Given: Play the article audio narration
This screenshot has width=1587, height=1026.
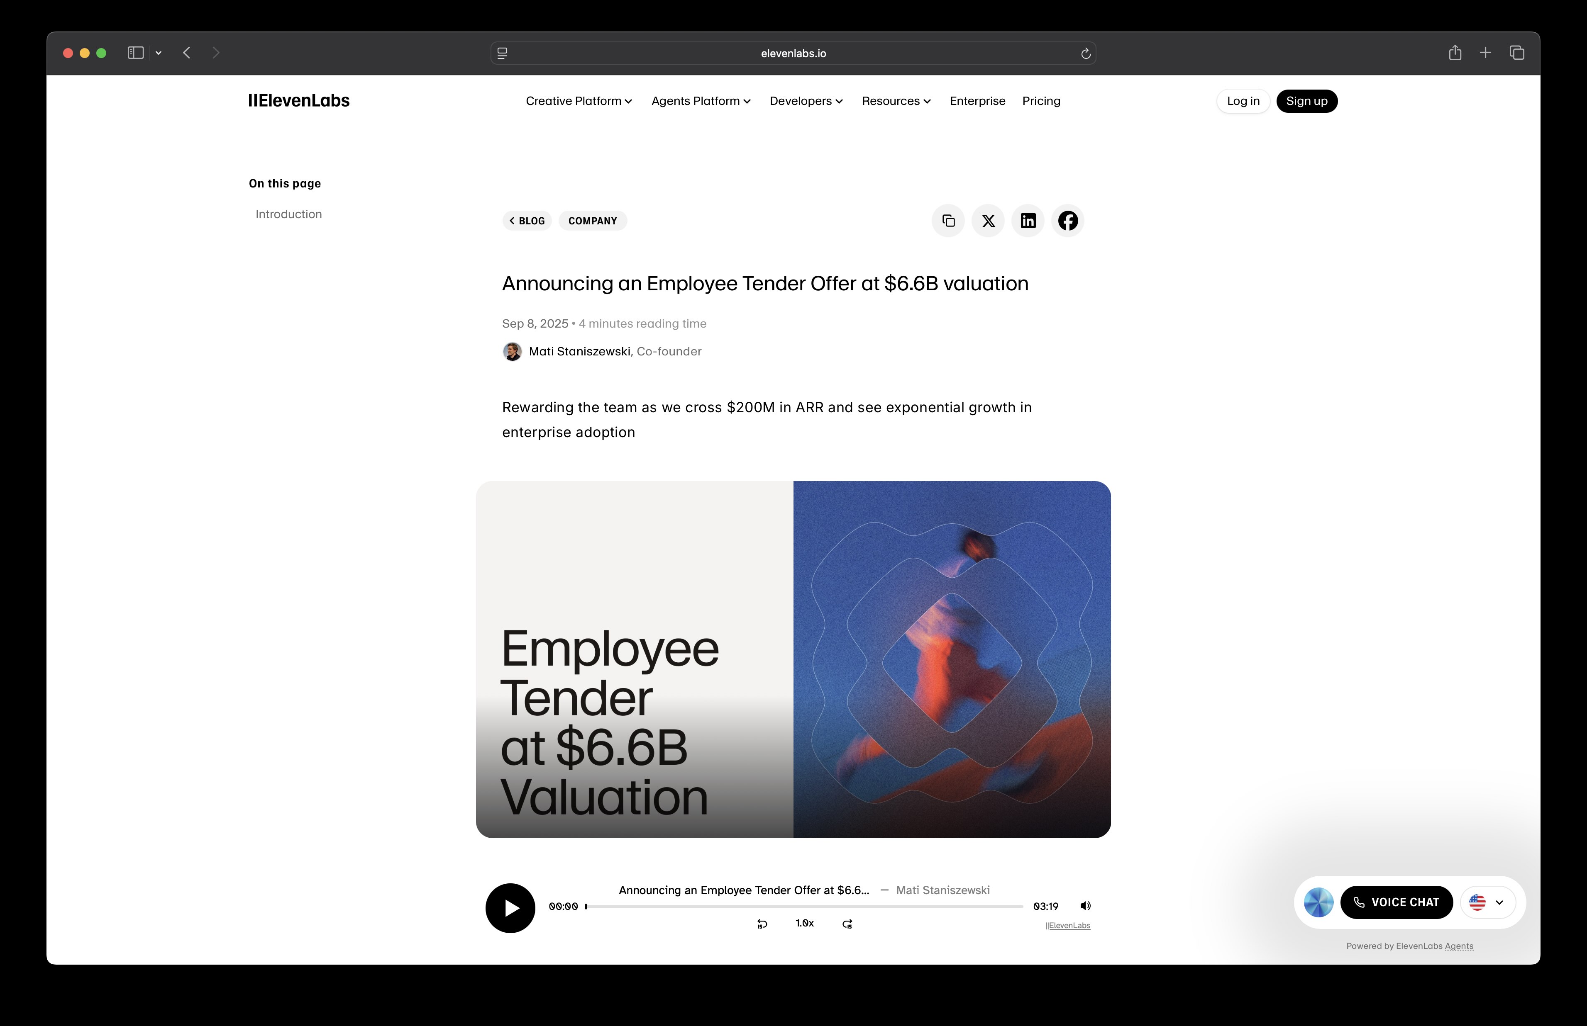Looking at the screenshot, I should click(x=510, y=908).
